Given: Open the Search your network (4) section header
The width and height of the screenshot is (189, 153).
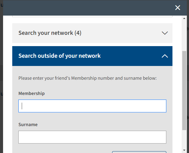Looking at the screenshot, I should [x=92, y=33].
